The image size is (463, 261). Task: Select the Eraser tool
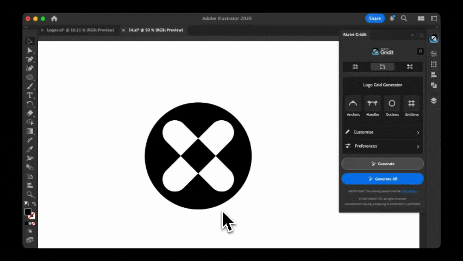pos(30,113)
